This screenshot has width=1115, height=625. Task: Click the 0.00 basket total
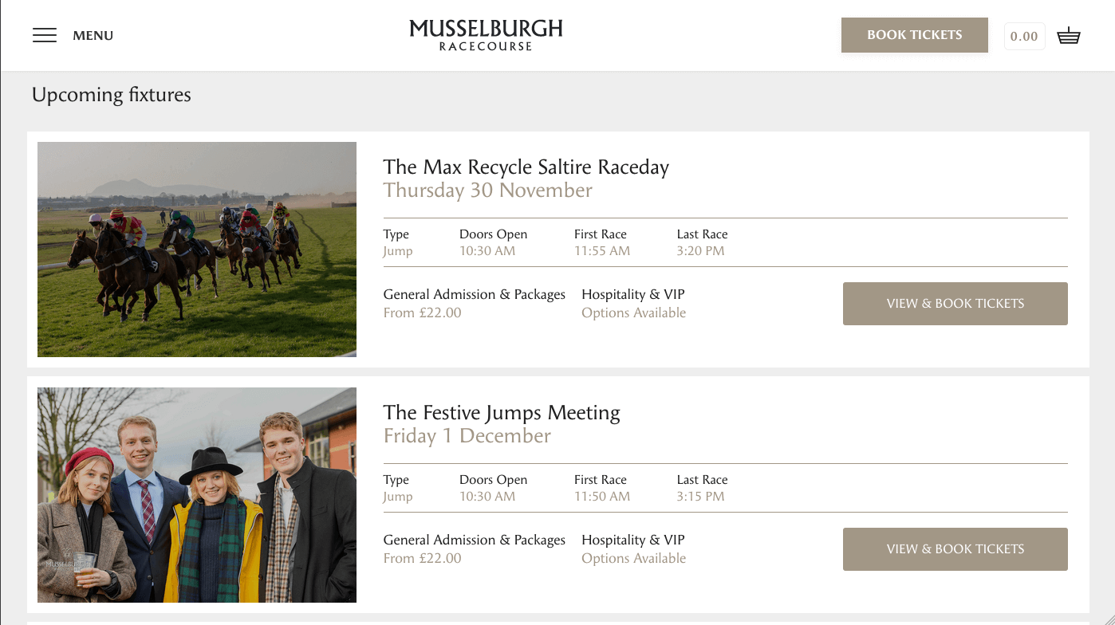pyautogui.click(x=1024, y=36)
